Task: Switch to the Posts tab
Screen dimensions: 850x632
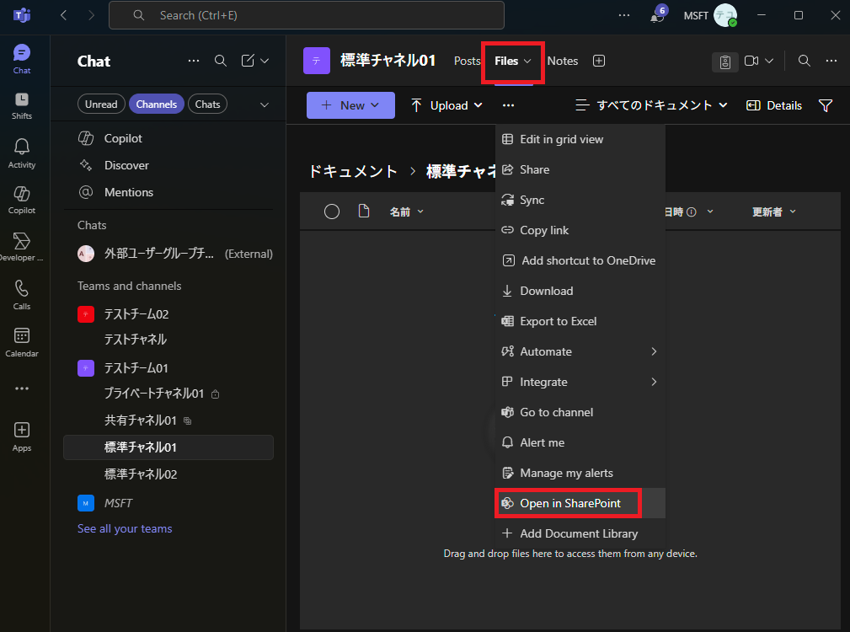Action: pyautogui.click(x=468, y=61)
